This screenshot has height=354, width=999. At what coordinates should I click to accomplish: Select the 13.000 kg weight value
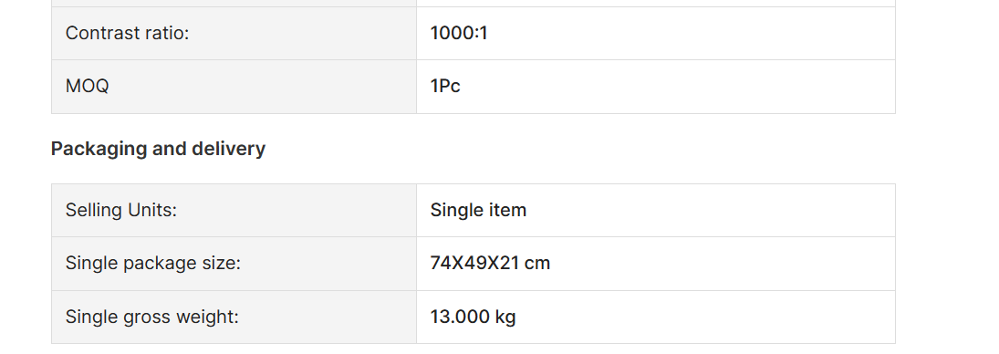pyautogui.click(x=473, y=317)
